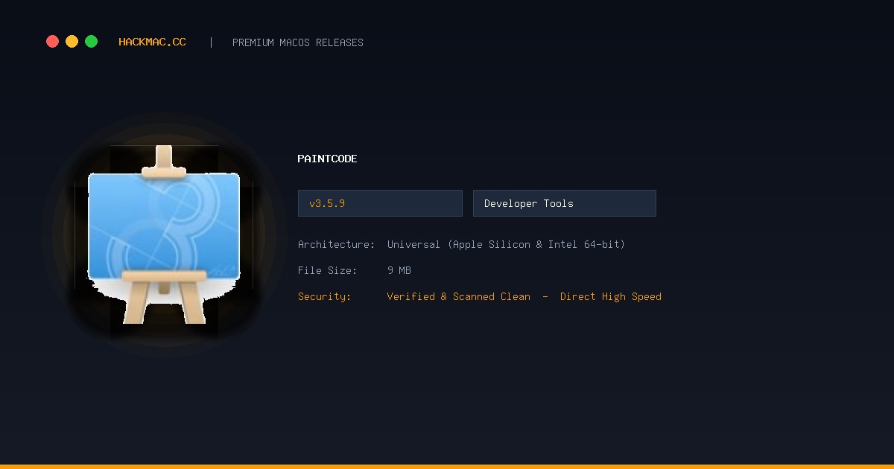Click the PREMIUM MACOS RELEASES tagline
The width and height of the screenshot is (894, 469).
coord(298,42)
